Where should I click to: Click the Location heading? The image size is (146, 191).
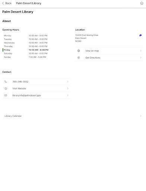[80, 30]
